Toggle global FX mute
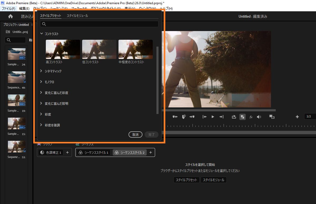The image size is (316, 204). (x=251, y=117)
